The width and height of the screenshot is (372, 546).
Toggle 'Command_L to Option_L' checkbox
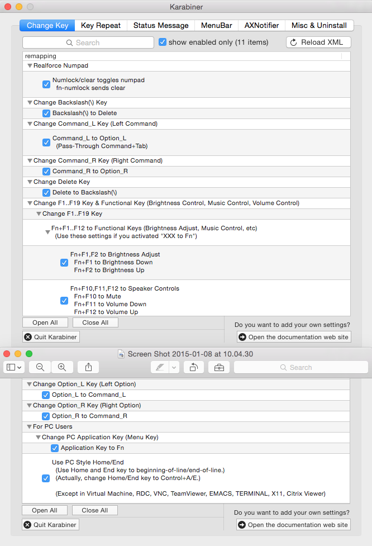[46, 143]
